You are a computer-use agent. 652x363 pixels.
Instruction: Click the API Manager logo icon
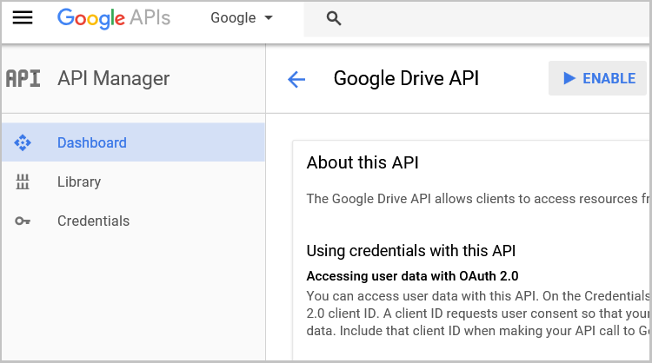(23, 78)
